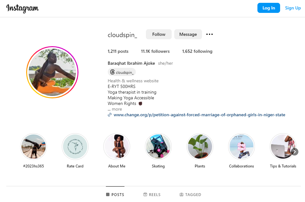Click the Log In button
This screenshot has width=305, height=202.
[x=269, y=8]
